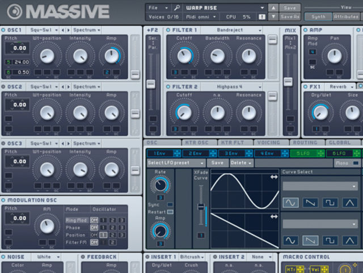Open the Select LFO preset dropdown
The width and height of the screenshot is (363, 273).
click(x=176, y=163)
